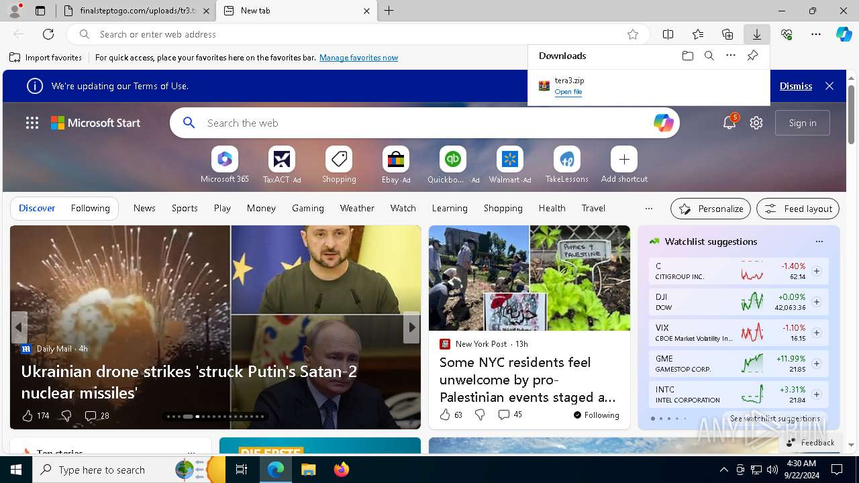
Task: Expand more feed categories ellipsis
Action: click(x=648, y=208)
